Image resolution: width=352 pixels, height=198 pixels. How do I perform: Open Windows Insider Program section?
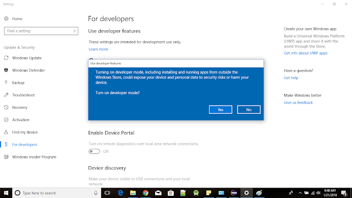pyautogui.click(x=30, y=157)
